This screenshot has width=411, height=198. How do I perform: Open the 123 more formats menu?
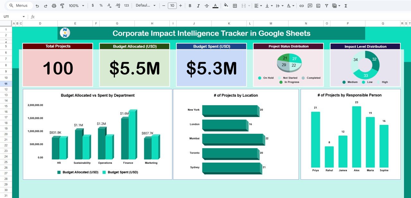(x=127, y=6)
